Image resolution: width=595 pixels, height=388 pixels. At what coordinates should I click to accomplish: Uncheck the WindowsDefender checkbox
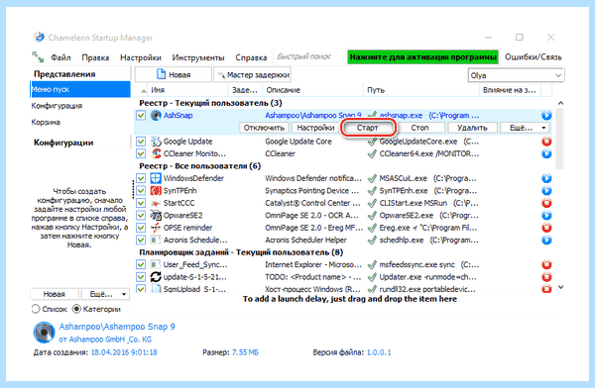coord(141,178)
